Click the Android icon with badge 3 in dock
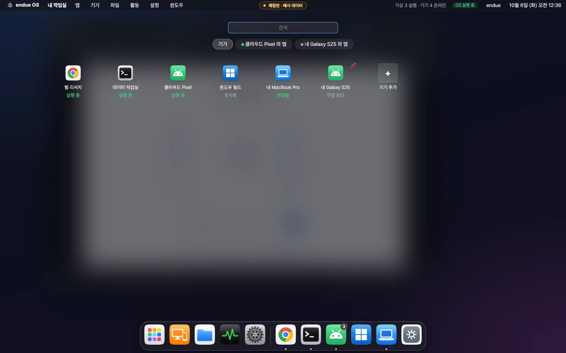The image size is (566, 353). click(336, 335)
